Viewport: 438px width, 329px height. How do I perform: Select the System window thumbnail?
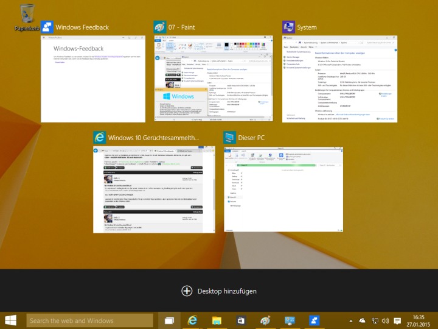pyautogui.click(x=339, y=79)
